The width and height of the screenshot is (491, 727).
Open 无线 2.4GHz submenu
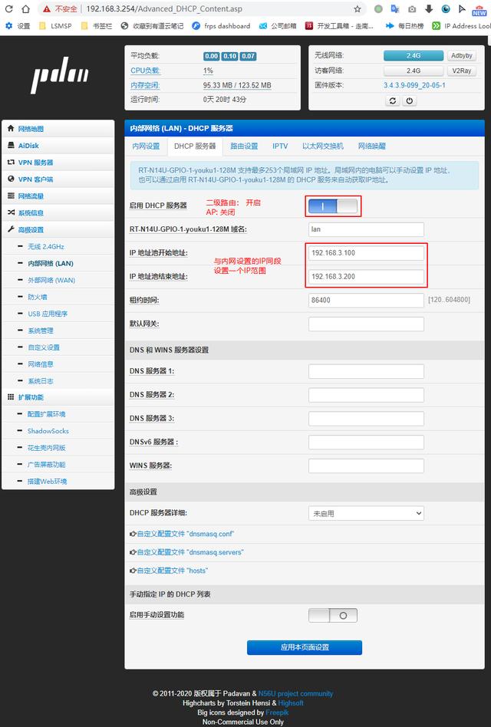pyautogui.click(x=46, y=247)
